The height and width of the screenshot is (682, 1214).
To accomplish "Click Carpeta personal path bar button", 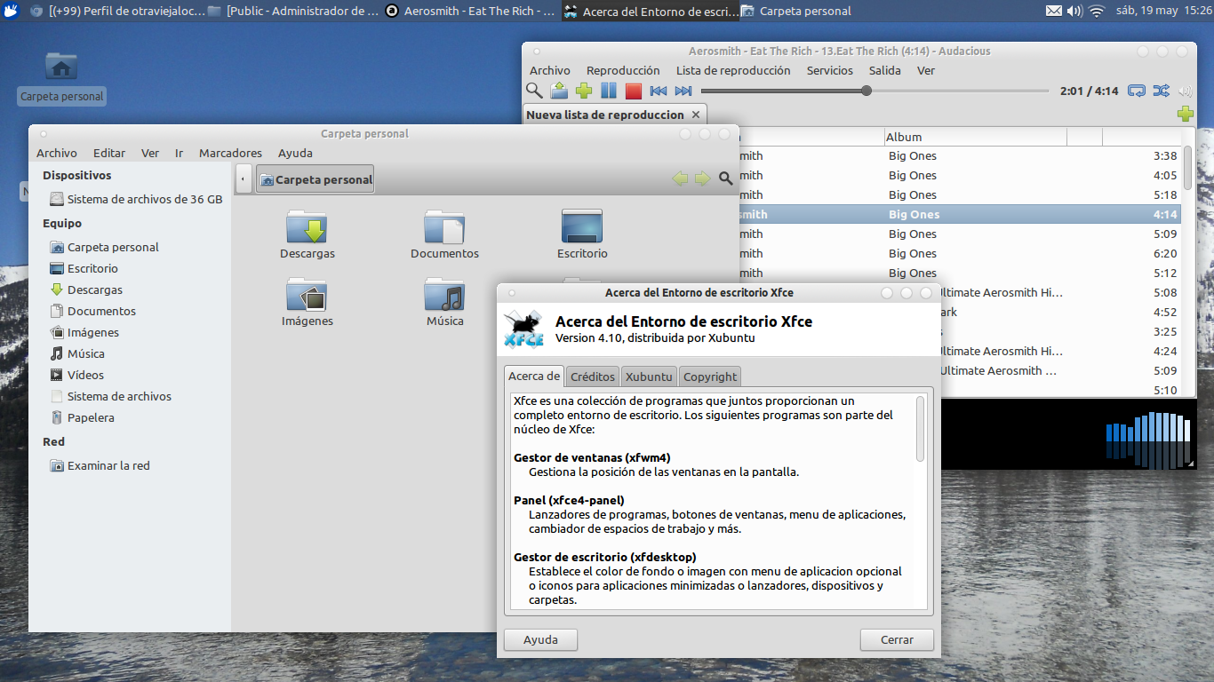I will pos(315,179).
